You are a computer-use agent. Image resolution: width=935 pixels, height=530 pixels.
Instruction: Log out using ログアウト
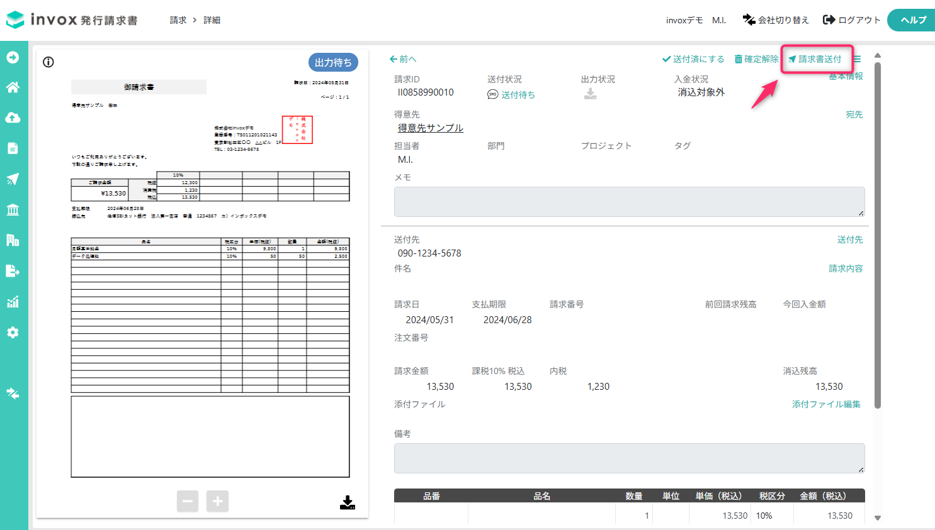point(852,20)
